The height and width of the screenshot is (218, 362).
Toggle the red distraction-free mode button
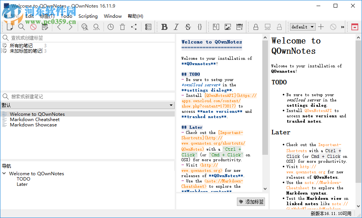click(354, 27)
